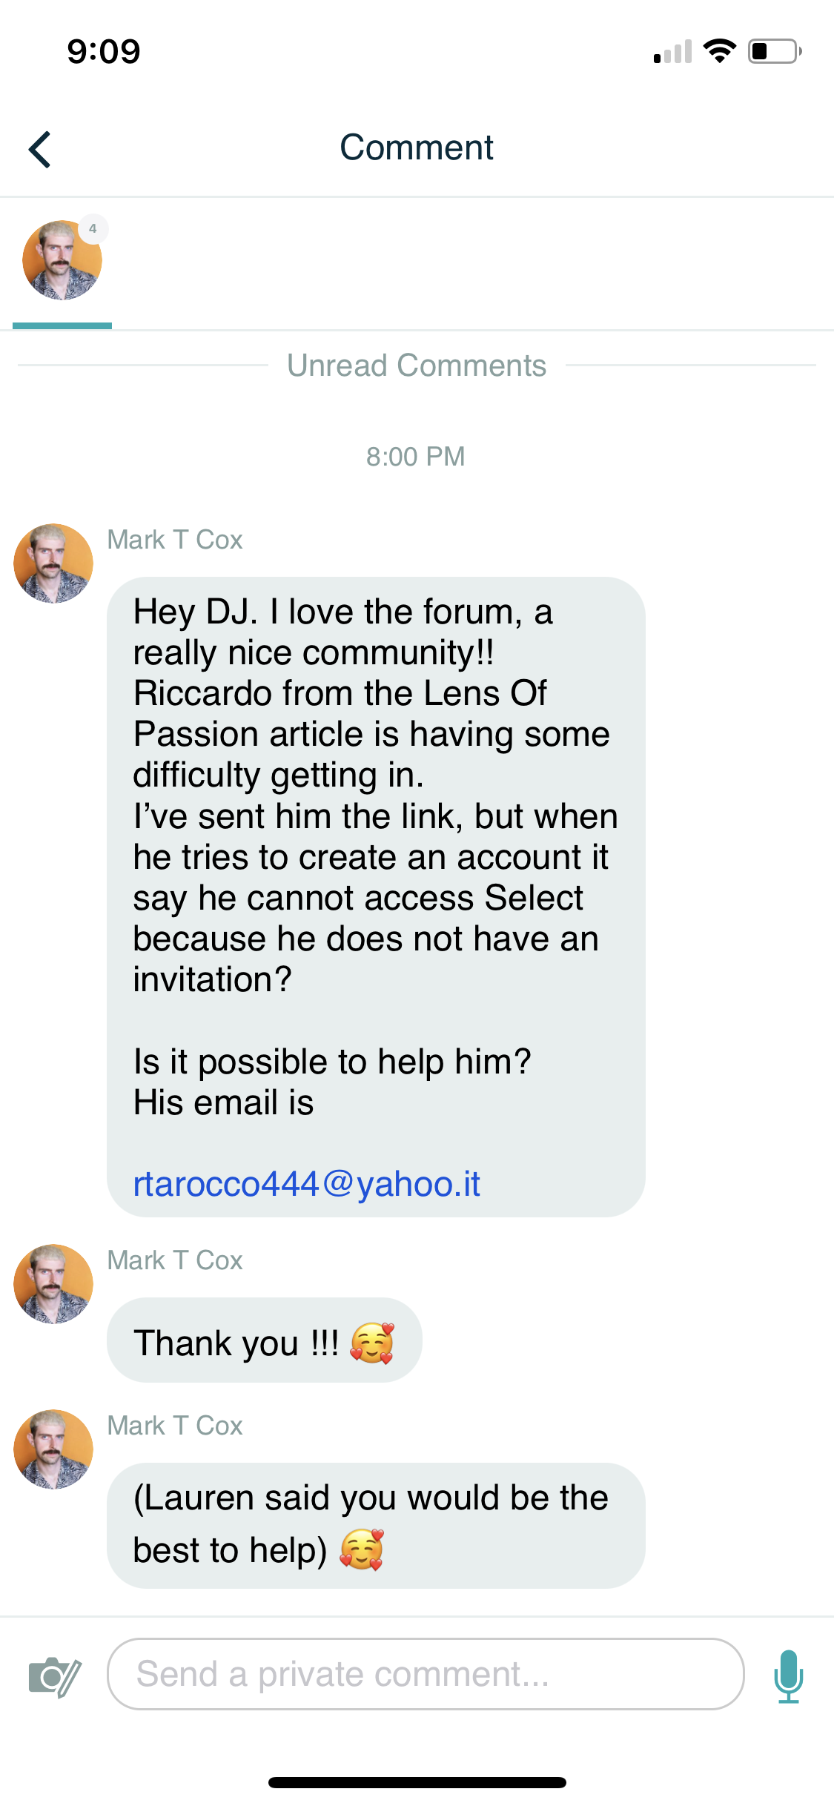Tap Mark T Cox name above first message
Screen dimensions: 834x1806
(175, 540)
